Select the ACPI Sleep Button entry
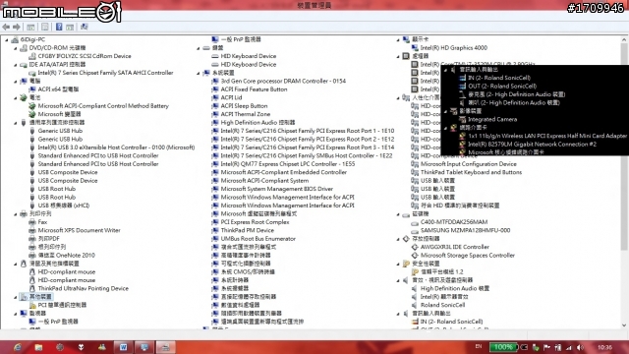Screen dimensions: 629x354 point(244,106)
